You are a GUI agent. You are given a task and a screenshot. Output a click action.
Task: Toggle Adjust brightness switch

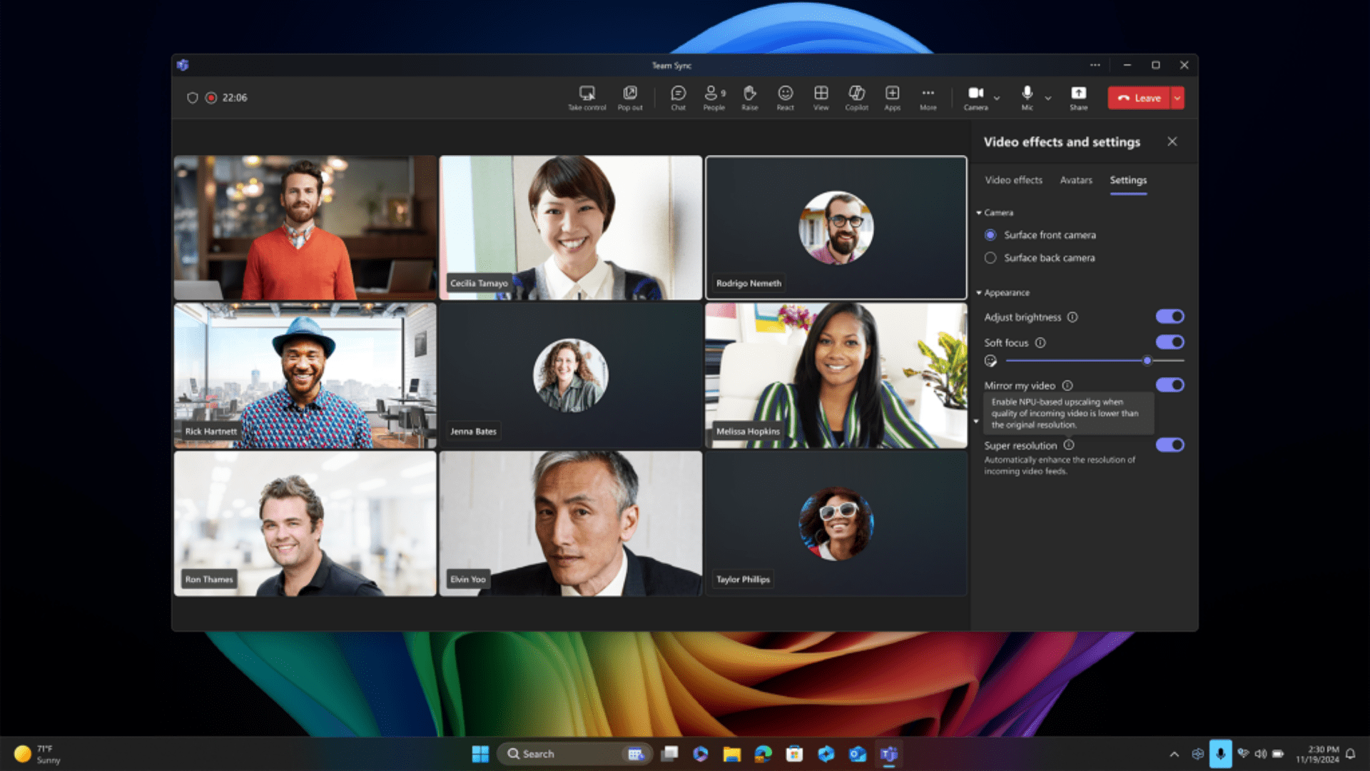tap(1169, 316)
